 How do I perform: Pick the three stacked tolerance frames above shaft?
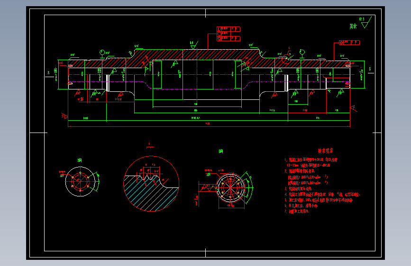[228, 34]
